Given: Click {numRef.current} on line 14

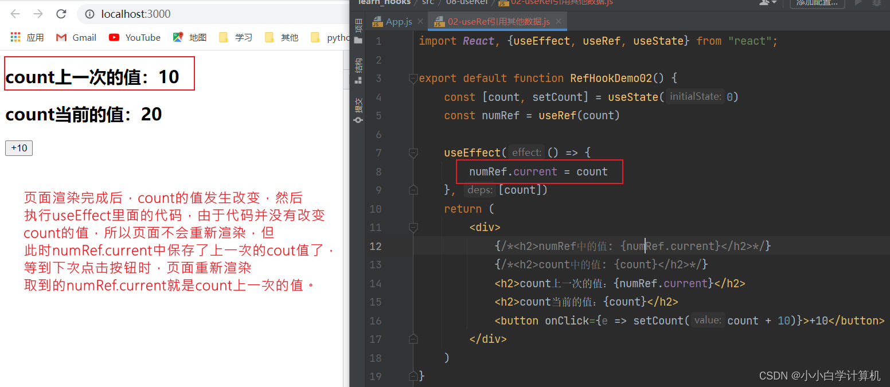Looking at the screenshot, I should pyautogui.click(x=663, y=283).
